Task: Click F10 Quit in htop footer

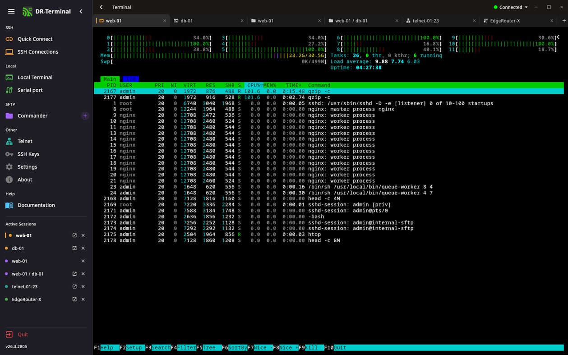Action: 335,348
